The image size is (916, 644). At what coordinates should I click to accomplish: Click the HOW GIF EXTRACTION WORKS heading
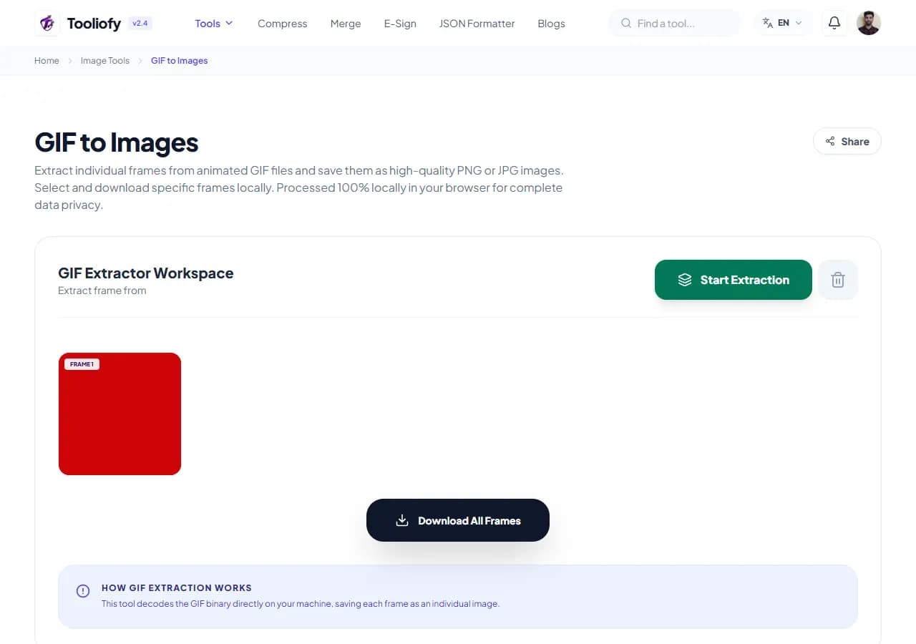(177, 587)
